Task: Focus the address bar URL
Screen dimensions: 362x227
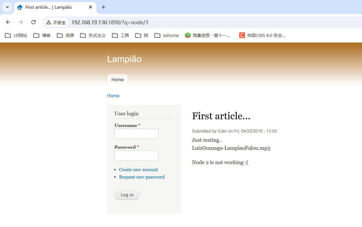Action: [x=110, y=23]
